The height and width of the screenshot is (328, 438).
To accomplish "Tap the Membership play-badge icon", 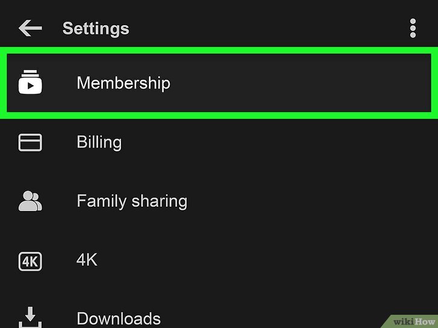I will [30, 82].
